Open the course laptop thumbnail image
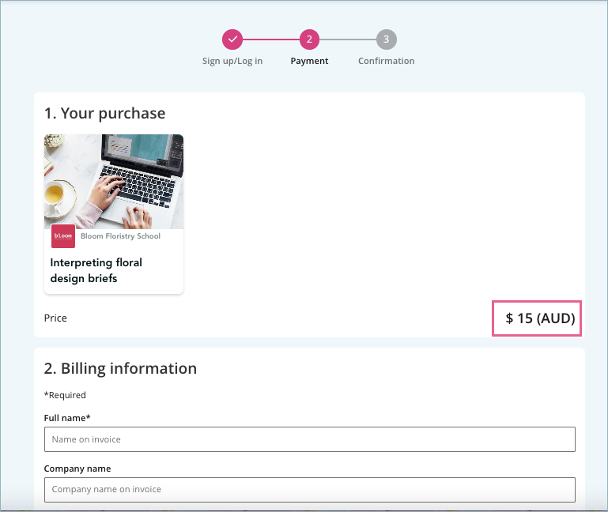This screenshot has width=608, height=512. [114, 182]
